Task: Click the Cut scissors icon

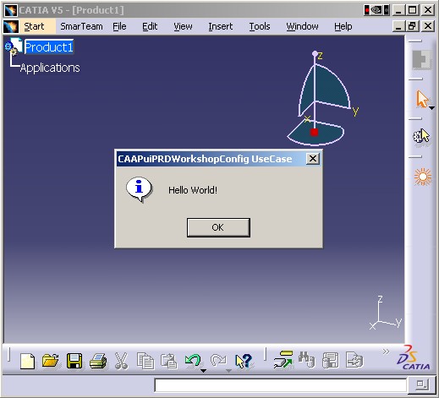Action: pos(122,361)
